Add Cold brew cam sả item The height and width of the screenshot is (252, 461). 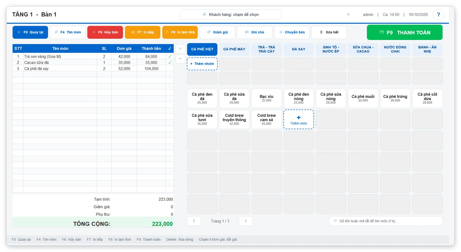coord(266,119)
